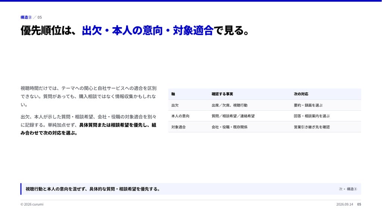Click the cell 出席／欠席、視聴行動
Viewport: 382px width, 214px height.
229,105
